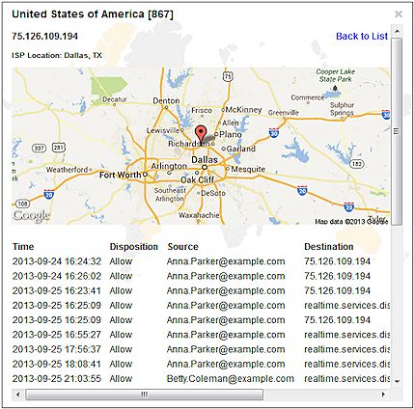414x409 pixels.
Task: Click the 108 route shield on map
Action: [x=22, y=204]
